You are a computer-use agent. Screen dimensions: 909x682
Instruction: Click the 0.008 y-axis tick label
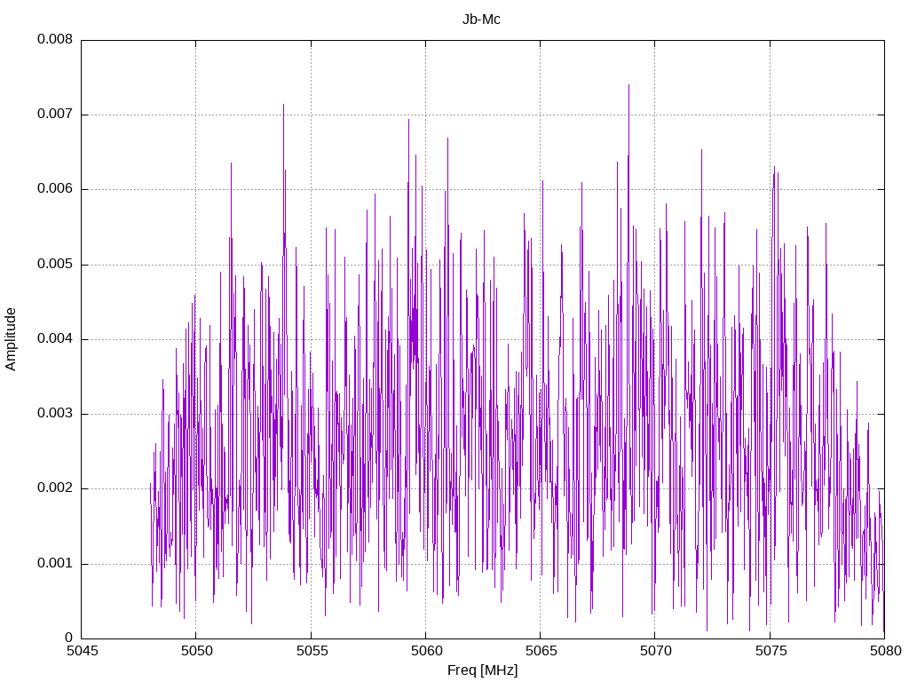(x=55, y=39)
